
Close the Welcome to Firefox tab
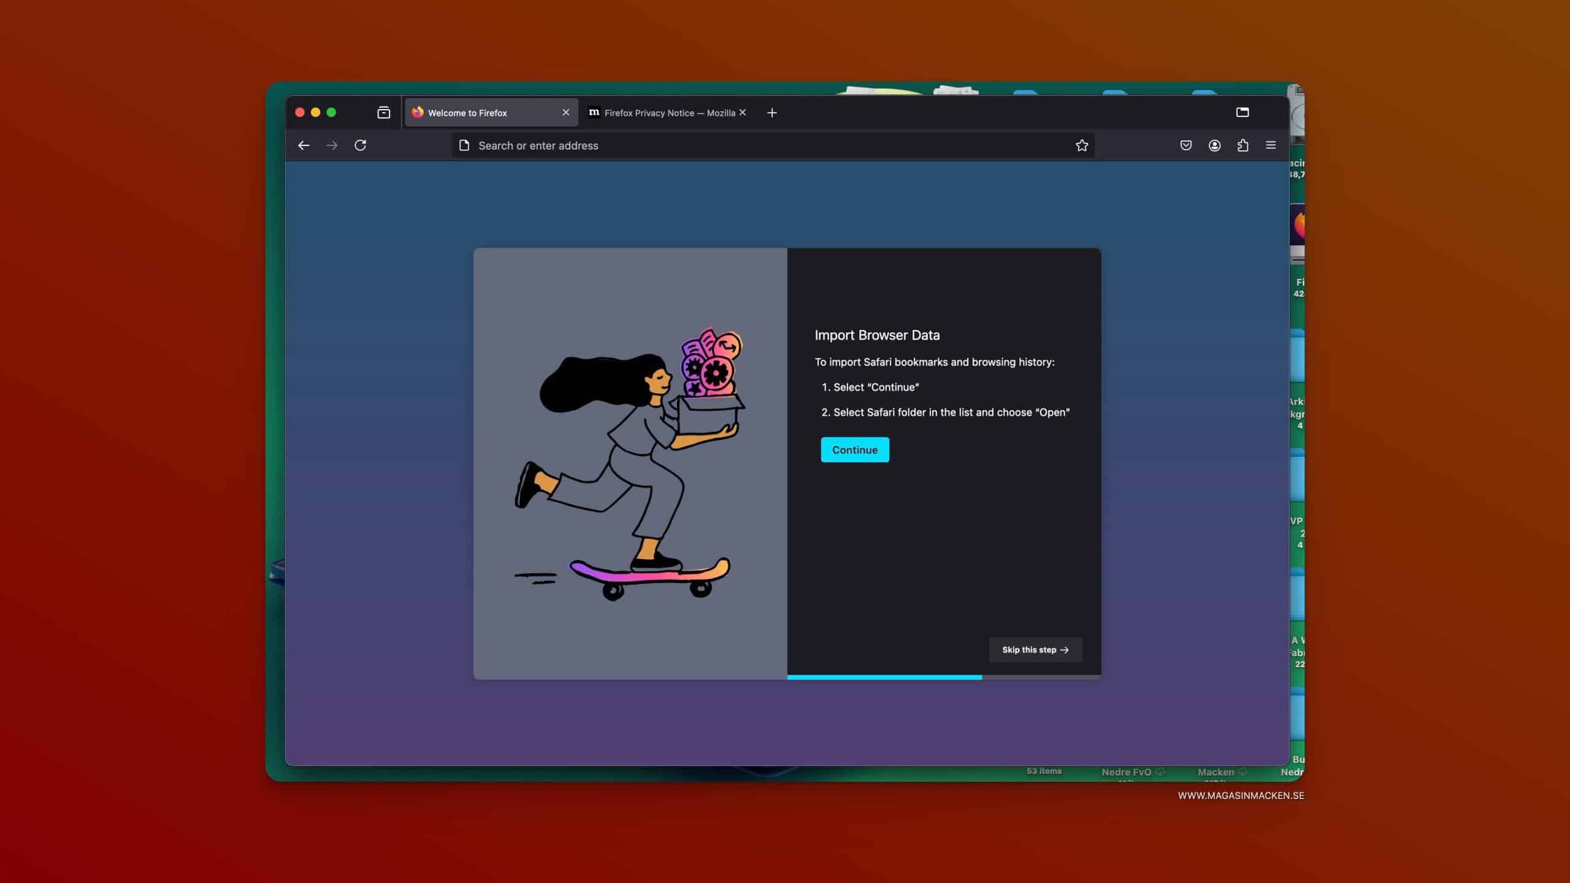[x=565, y=112]
